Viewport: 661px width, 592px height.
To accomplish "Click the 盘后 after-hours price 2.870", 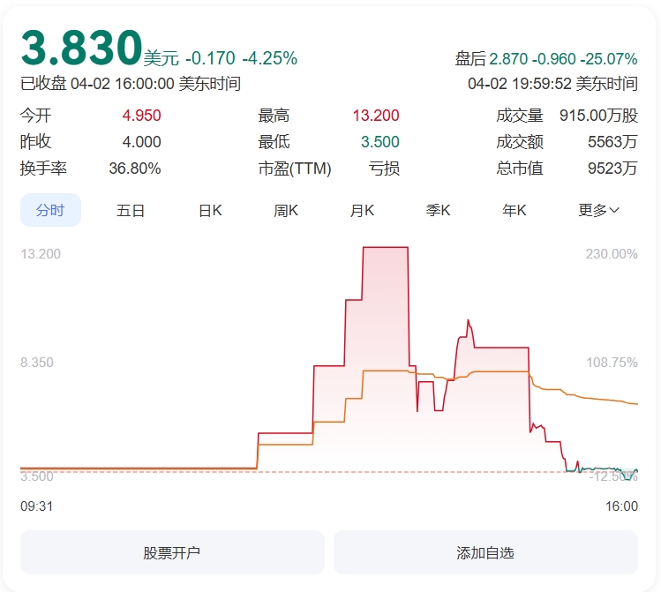I will pyautogui.click(x=508, y=59).
